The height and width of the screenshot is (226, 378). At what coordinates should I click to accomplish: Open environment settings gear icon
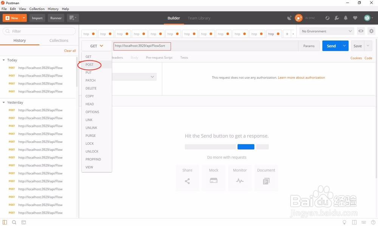371,31
